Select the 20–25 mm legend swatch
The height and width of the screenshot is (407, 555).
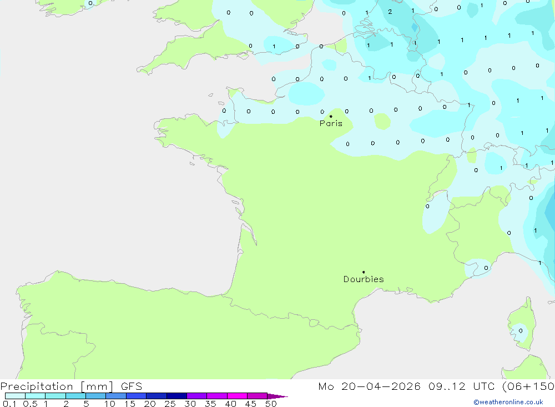(x=157, y=396)
